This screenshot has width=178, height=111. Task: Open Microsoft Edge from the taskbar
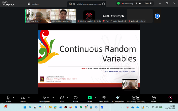click(55, 107)
